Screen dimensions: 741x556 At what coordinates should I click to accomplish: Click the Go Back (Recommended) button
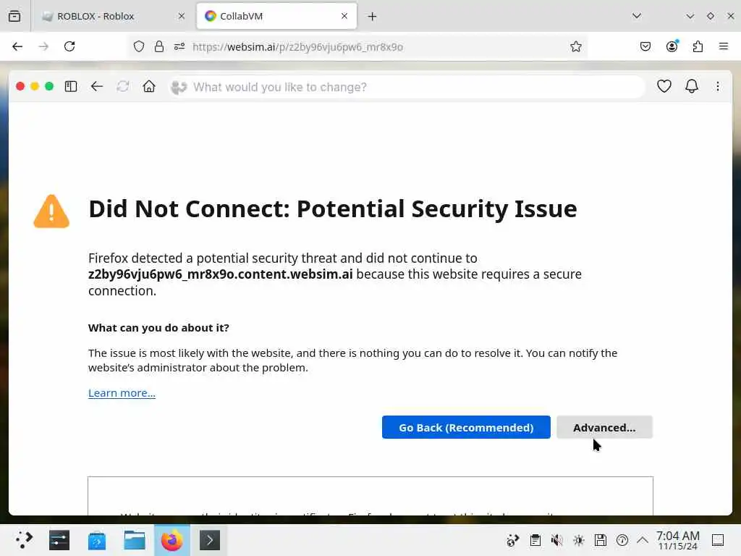[x=466, y=427]
